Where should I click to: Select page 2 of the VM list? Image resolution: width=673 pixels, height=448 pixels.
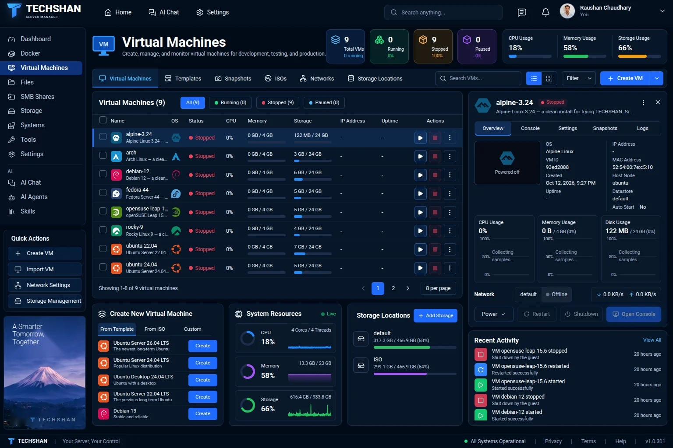pos(393,288)
